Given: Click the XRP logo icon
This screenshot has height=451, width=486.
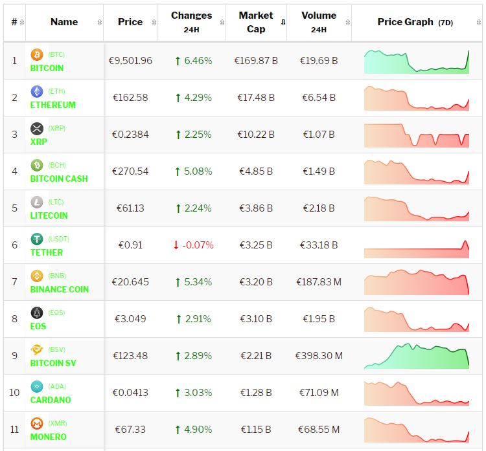Looking at the screenshot, I should click(37, 129).
